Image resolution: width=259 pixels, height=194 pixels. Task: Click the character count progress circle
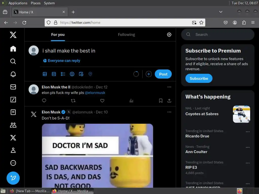[136, 74]
